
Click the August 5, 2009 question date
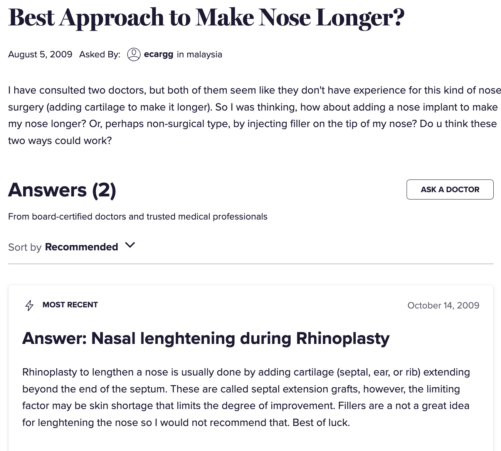[x=40, y=54]
